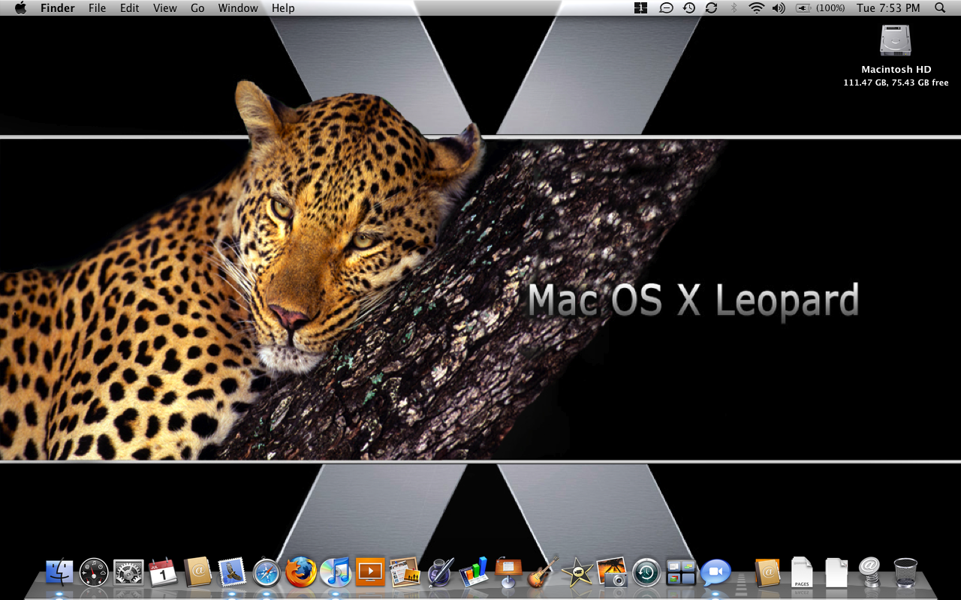This screenshot has width=961, height=600.
Task: Open the Wi-Fi AirPort menu
Action: [756, 8]
